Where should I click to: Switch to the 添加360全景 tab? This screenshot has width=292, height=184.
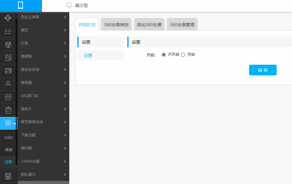[149, 24]
